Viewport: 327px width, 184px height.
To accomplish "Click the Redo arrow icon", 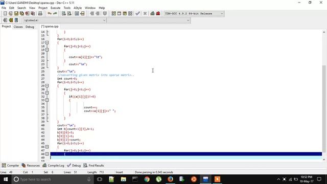I will (x=55, y=14).
